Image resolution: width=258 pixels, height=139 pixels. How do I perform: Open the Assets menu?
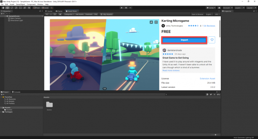pyautogui.click(x=12, y=5)
